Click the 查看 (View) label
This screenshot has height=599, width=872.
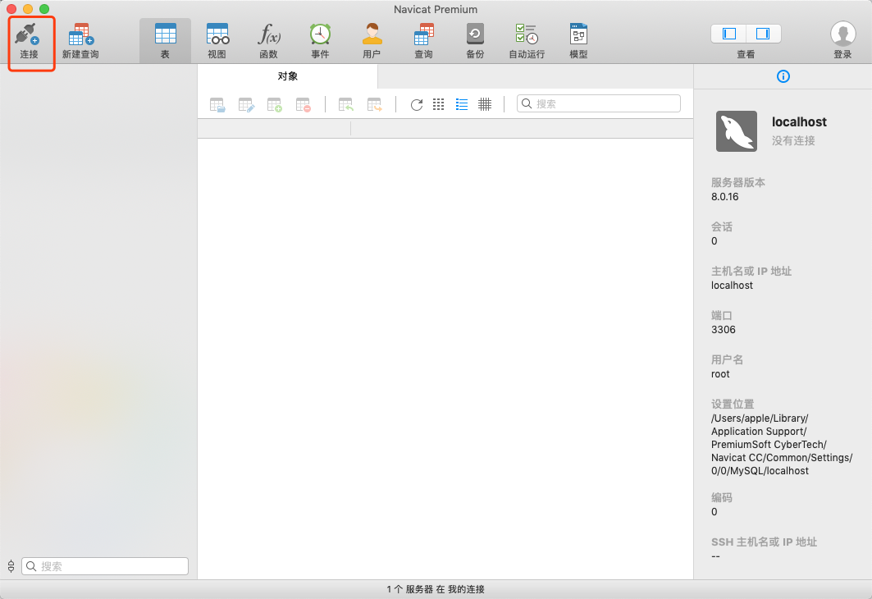[746, 54]
